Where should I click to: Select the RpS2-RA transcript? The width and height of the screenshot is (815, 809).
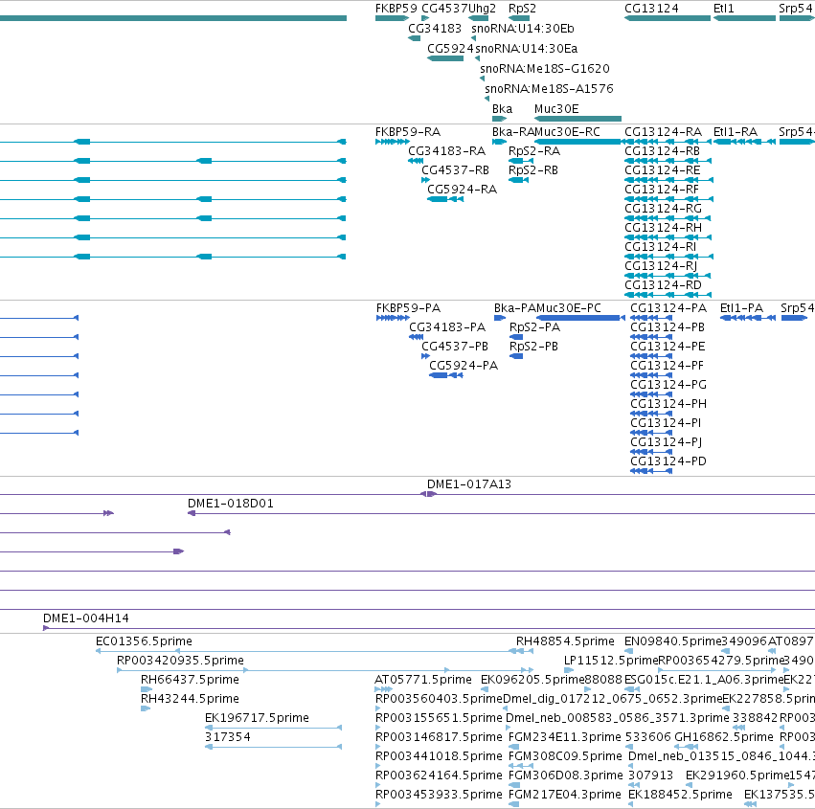click(521, 161)
